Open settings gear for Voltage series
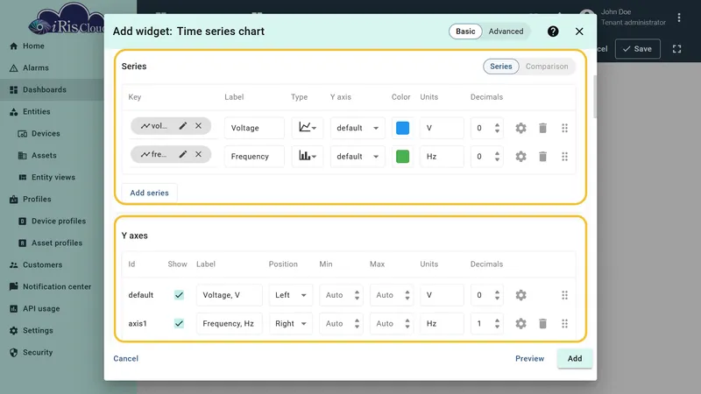Screen dimensions: 701x394 520,128
